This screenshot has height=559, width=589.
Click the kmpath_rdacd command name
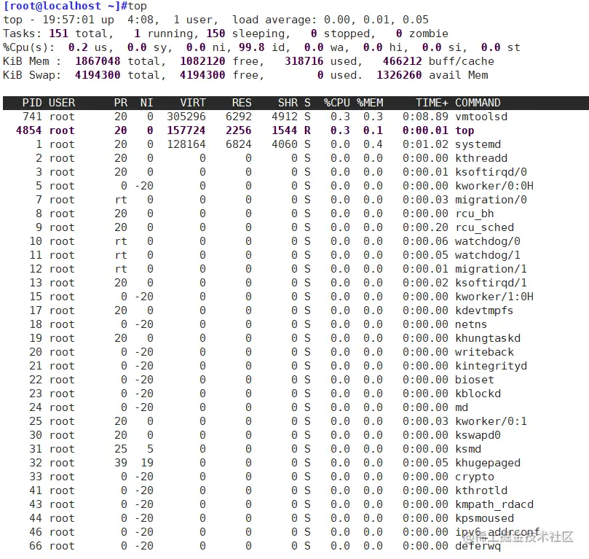pos(494,504)
